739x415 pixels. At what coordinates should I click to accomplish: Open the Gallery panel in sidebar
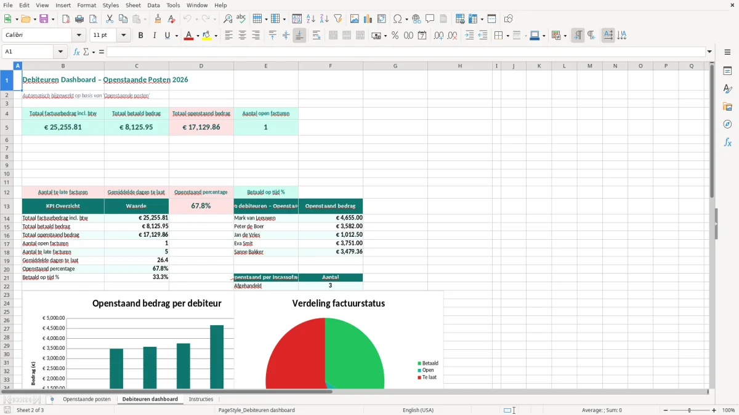click(x=727, y=106)
